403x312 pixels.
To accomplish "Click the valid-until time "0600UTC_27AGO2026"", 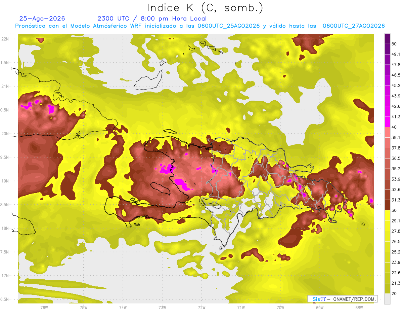I will pos(354,26).
